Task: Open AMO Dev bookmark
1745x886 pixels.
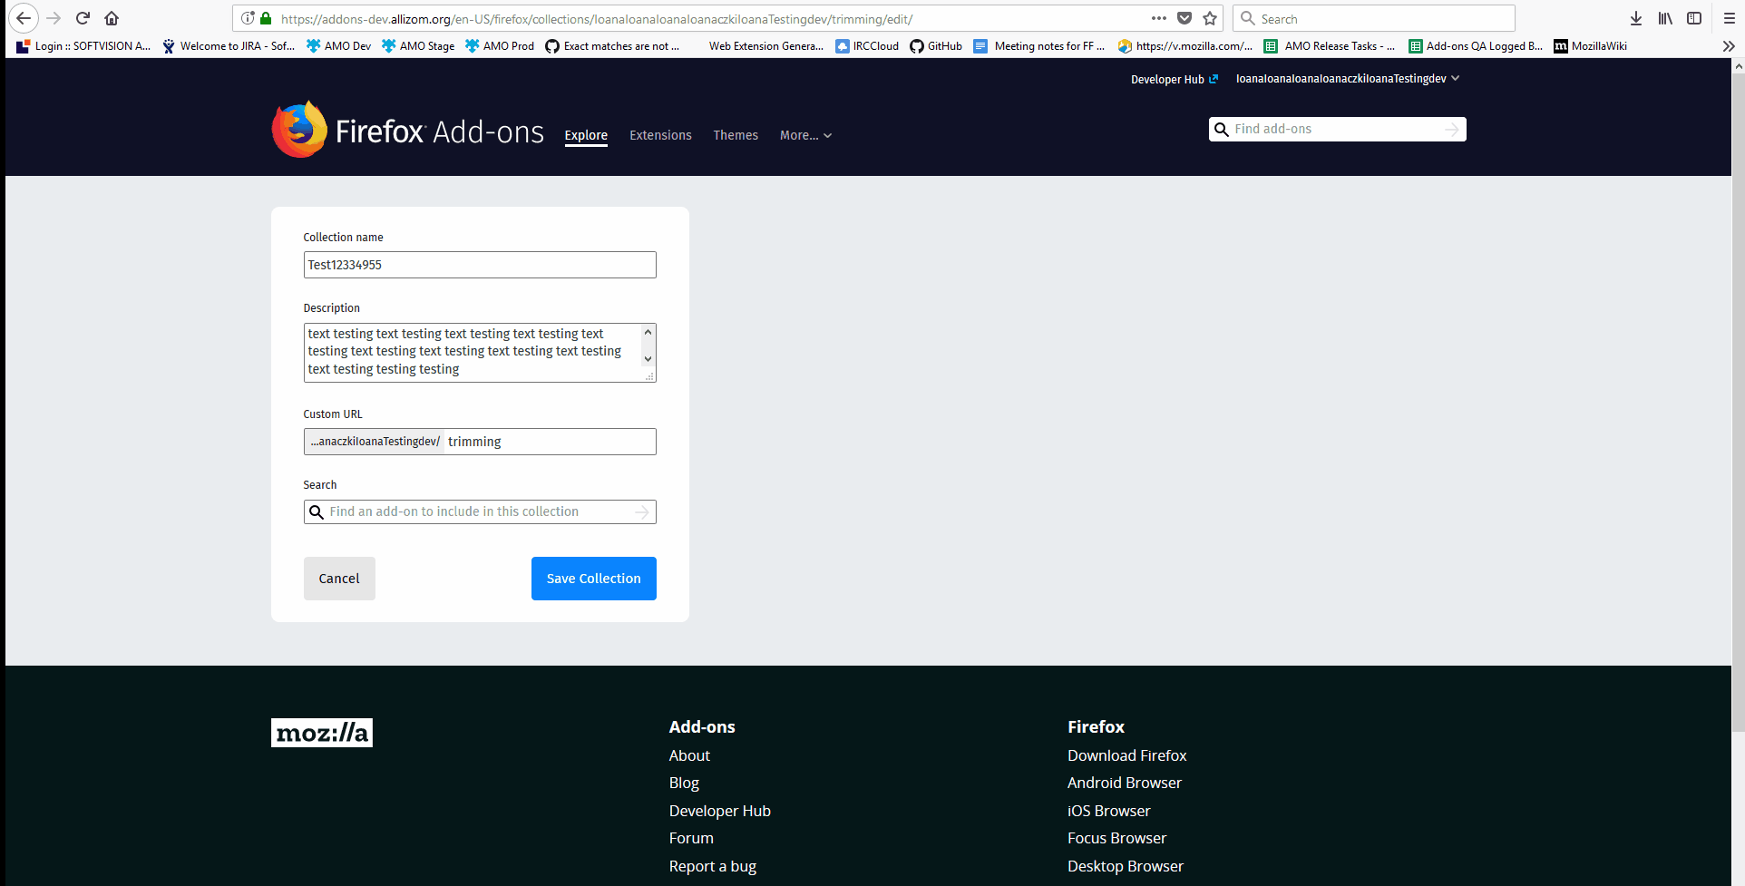Action: pyautogui.click(x=338, y=46)
